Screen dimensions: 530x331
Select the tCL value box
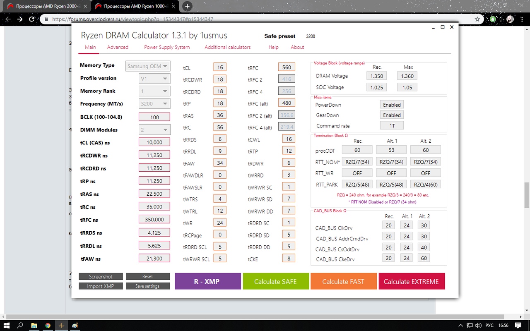point(220,67)
